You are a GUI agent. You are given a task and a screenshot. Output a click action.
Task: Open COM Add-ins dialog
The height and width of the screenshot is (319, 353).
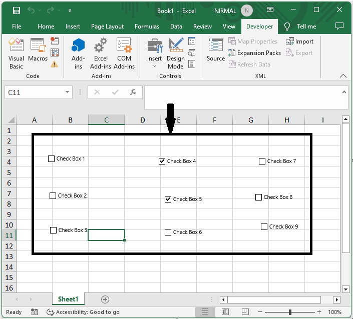[124, 53]
